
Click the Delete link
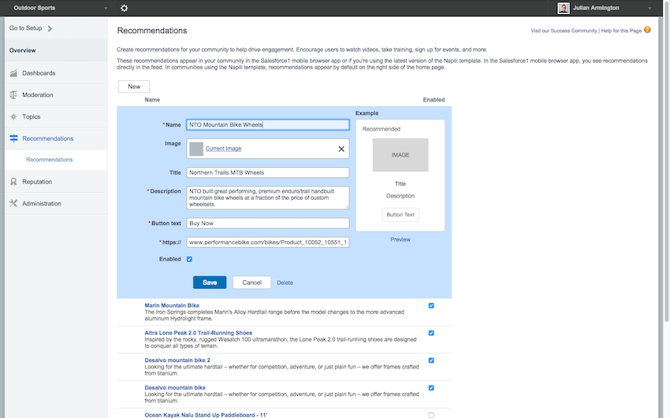[285, 283]
